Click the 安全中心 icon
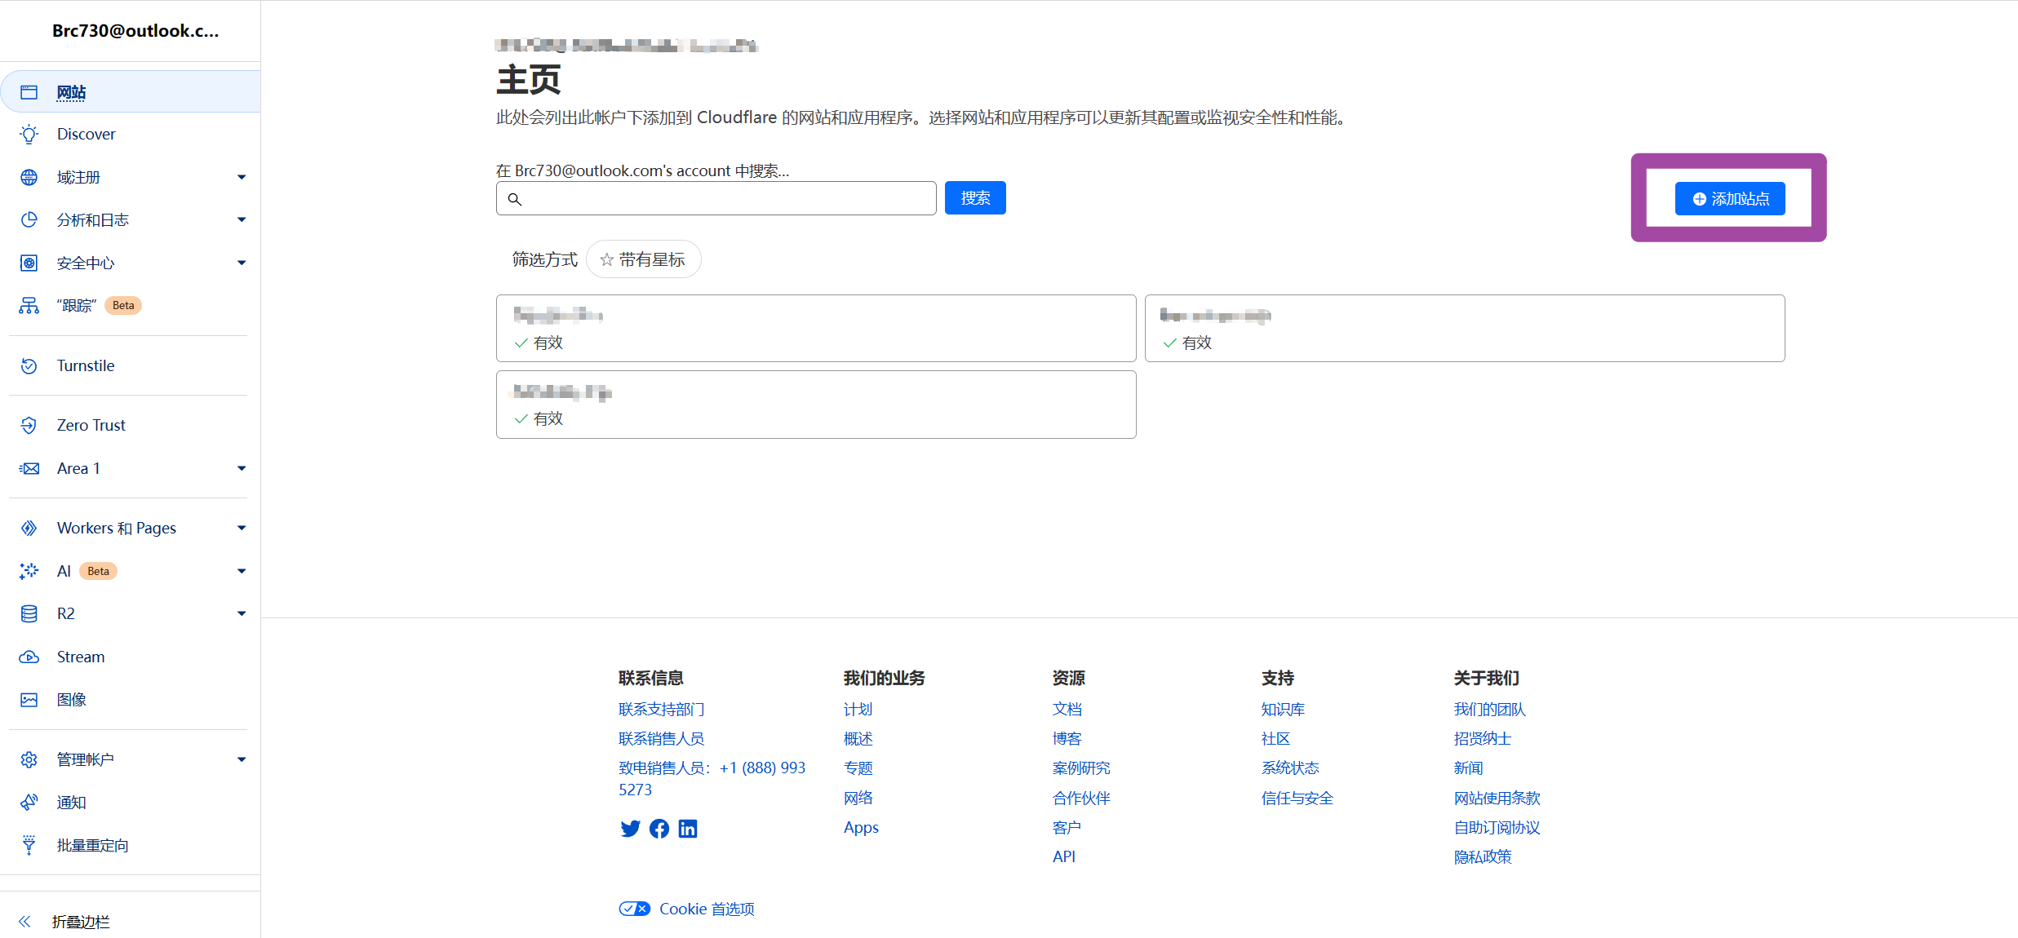Viewport: 2018px width, 938px height. pos(29,263)
